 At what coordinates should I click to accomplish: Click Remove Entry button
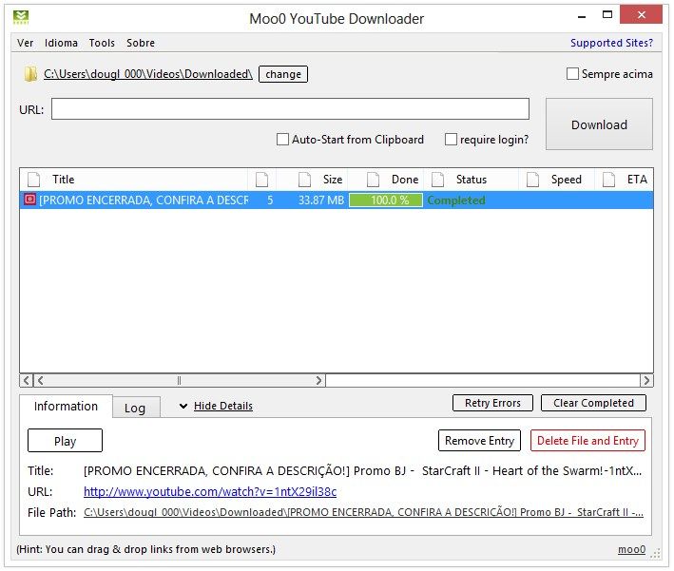(479, 441)
